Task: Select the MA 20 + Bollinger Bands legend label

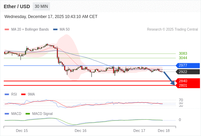Action: point(30,30)
